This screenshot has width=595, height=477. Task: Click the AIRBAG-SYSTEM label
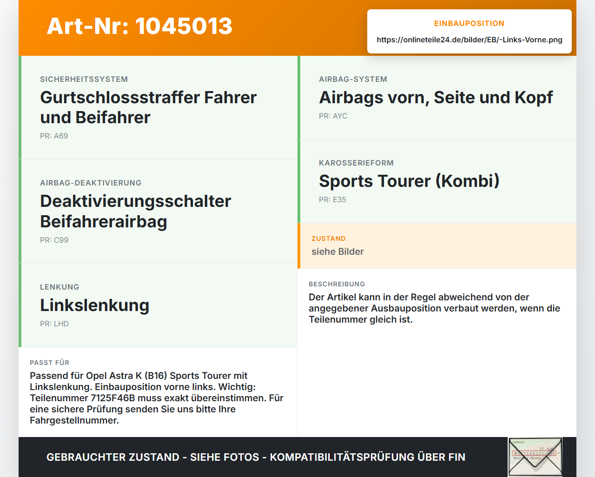pos(353,79)
